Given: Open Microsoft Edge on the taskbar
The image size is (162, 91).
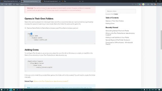Looking at the screenshot, I should point(11,90).
